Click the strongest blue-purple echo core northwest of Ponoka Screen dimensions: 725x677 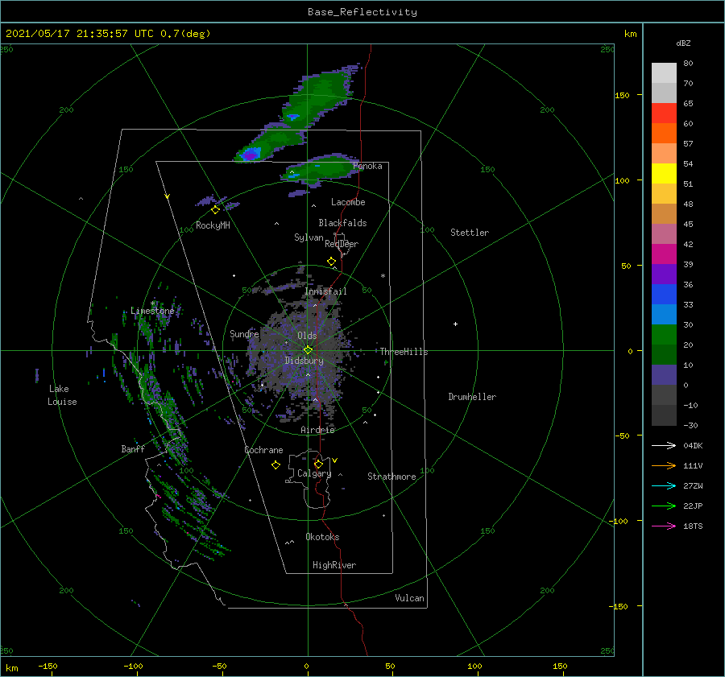click(x=251, y=154)
